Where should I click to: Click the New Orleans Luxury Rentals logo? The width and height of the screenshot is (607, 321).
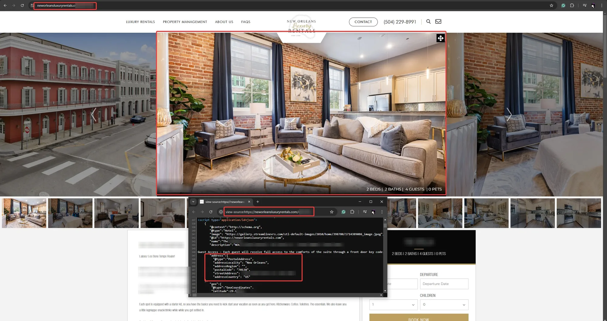click(301, 27)
